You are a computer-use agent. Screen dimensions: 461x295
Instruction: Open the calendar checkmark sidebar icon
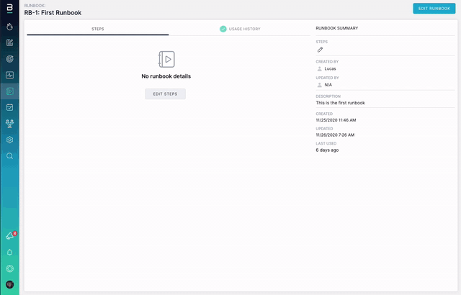(x=9, y=107)
